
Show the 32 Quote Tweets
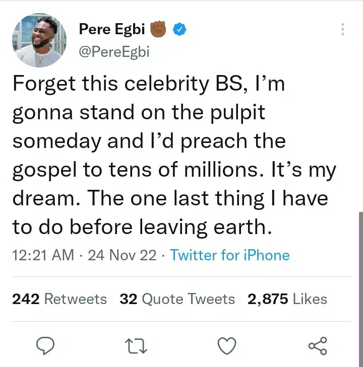point(177,299)
